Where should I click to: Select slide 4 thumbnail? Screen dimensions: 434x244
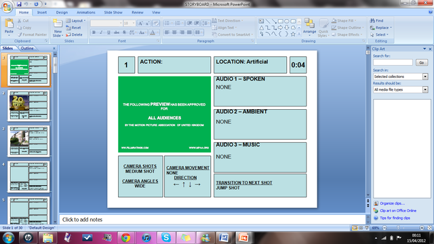click(28, 177)
